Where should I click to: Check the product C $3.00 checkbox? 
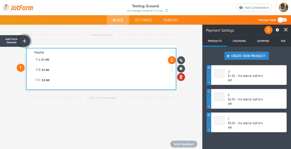click(x=37, y=80)
